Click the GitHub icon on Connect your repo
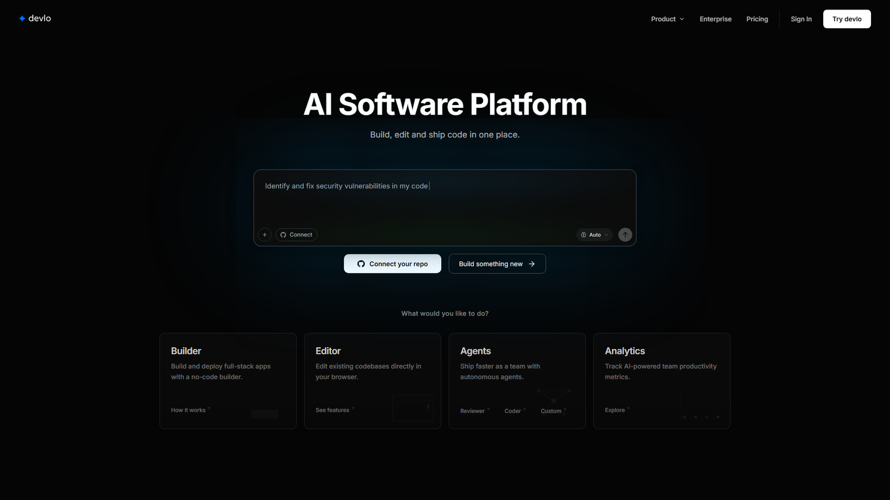The width and height of the screenshot is (890, 500). 361,263
